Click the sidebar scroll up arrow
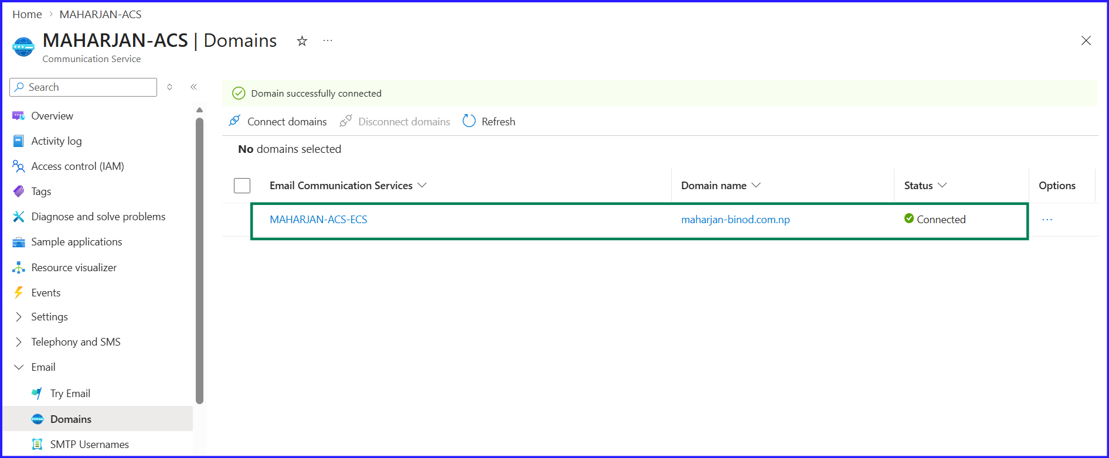The image size is (1109, 458). tap(199, 110)
